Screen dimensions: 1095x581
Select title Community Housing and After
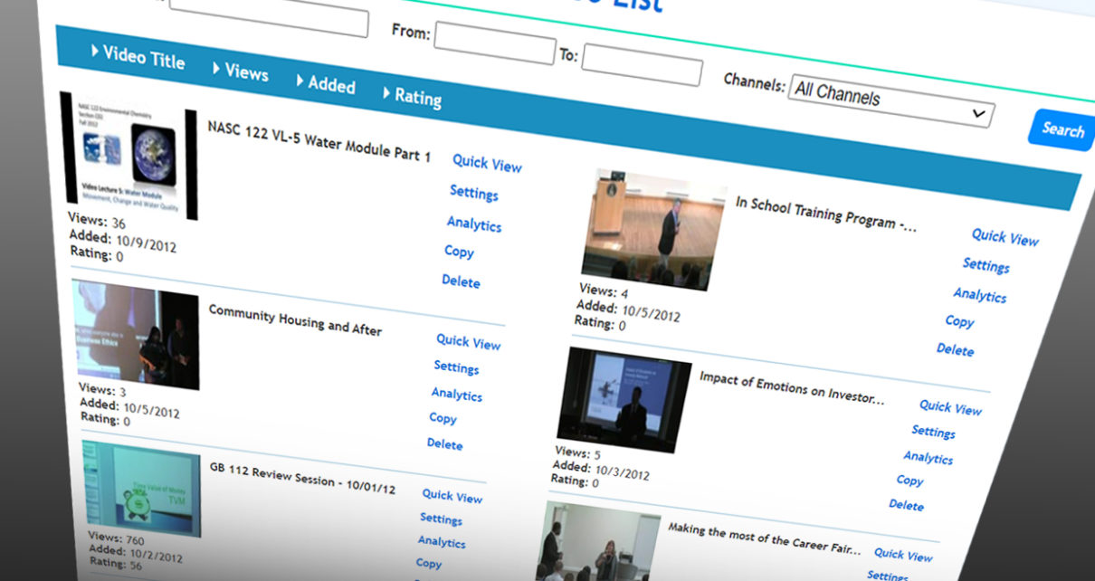point(295,319)
